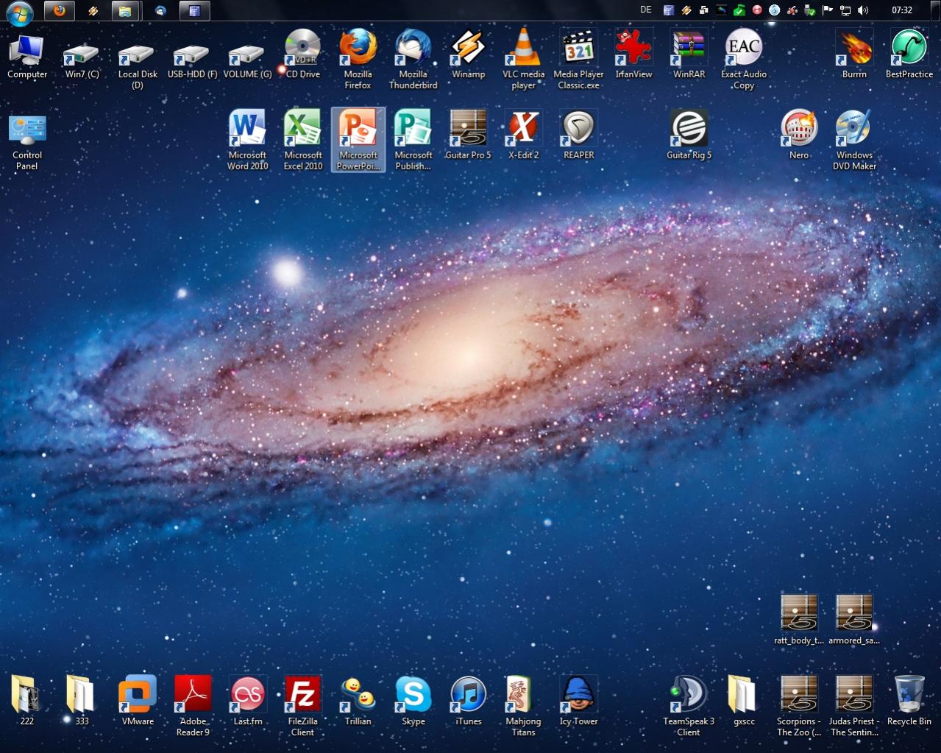Screen dimensions: 941x753
Task: Click the DE language indicator in tray
Action: point(646,10)
